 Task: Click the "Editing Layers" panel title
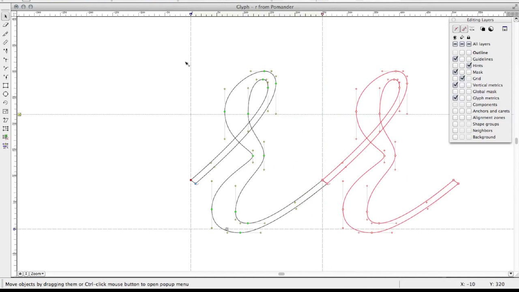[x=480, y=20]
